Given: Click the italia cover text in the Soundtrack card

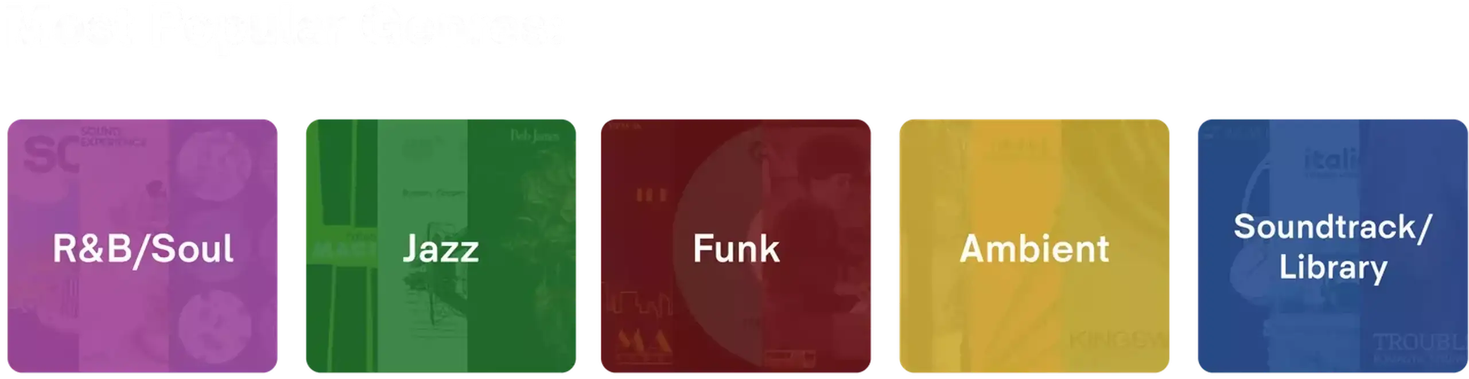Looking at the screenshot, I should pyautogui.click(x=1330, y=159).
